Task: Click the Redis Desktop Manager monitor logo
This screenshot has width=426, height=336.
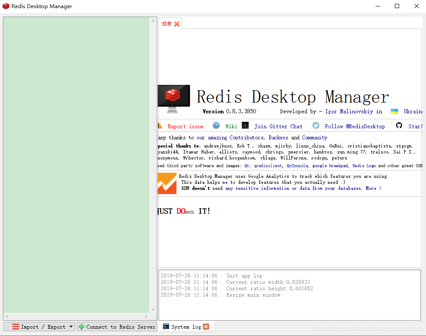Action: [174, 99]
